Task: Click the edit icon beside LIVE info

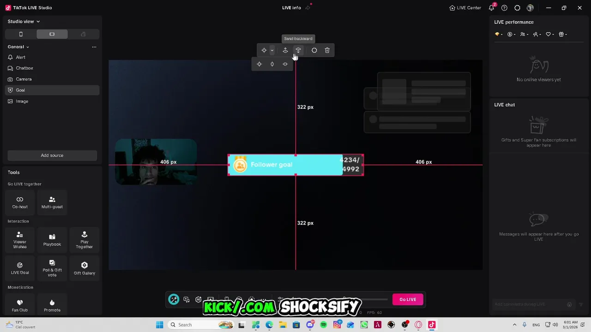Action: 308,8
